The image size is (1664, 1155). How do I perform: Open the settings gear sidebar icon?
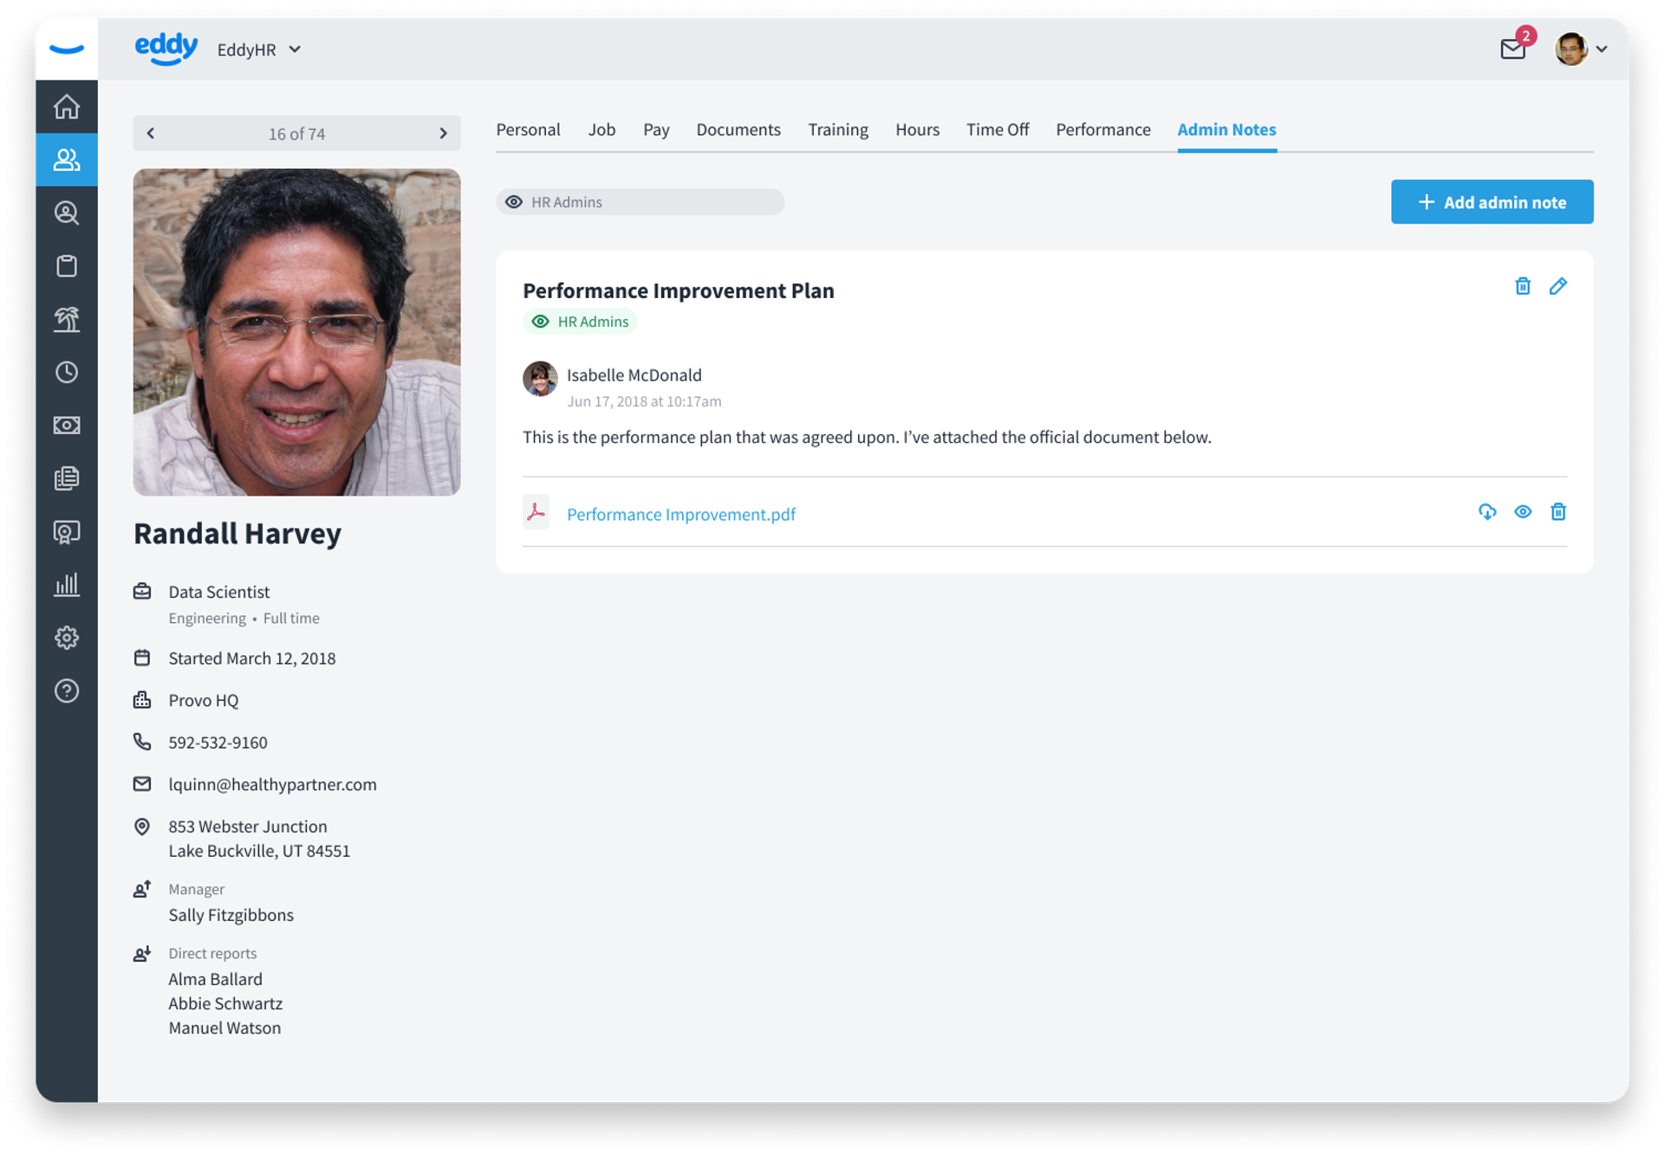click(67, 638)
